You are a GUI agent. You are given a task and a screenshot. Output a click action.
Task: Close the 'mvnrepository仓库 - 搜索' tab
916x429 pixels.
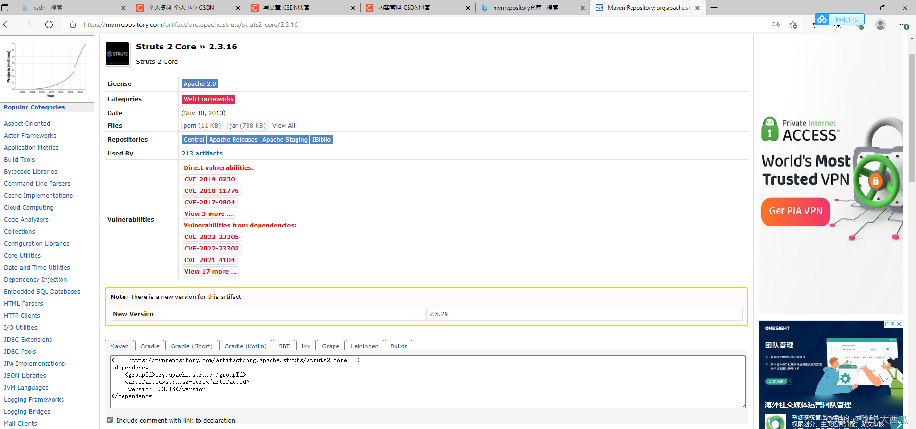pyautogui.click(x=582, y=8)
